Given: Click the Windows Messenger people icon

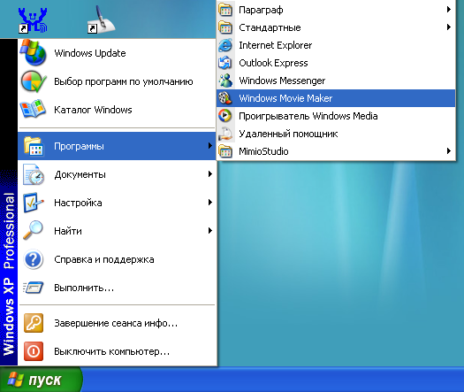Looking at the screenshot, I should 225,81.
